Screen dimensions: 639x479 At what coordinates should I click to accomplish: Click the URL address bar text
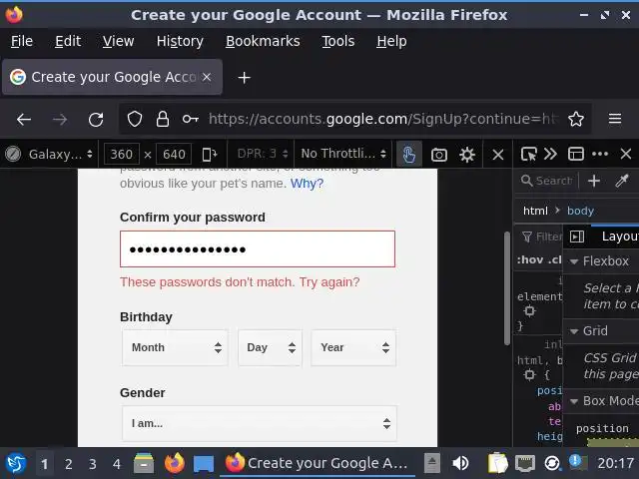tap(383, 119)
